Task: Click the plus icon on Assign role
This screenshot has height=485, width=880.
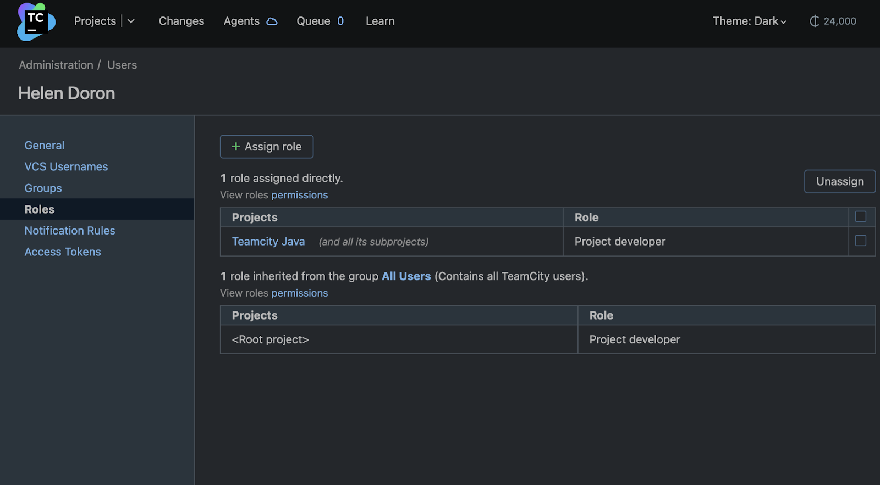Action: coord(236,147)
